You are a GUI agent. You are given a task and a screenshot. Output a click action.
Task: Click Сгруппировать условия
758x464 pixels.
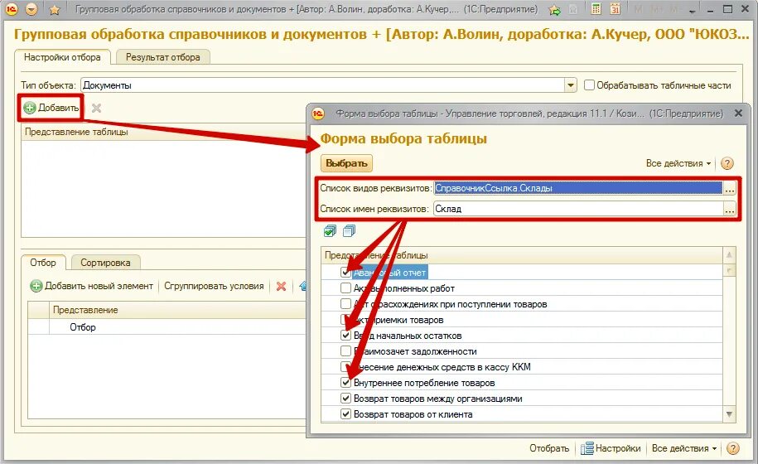coord(214,286)
